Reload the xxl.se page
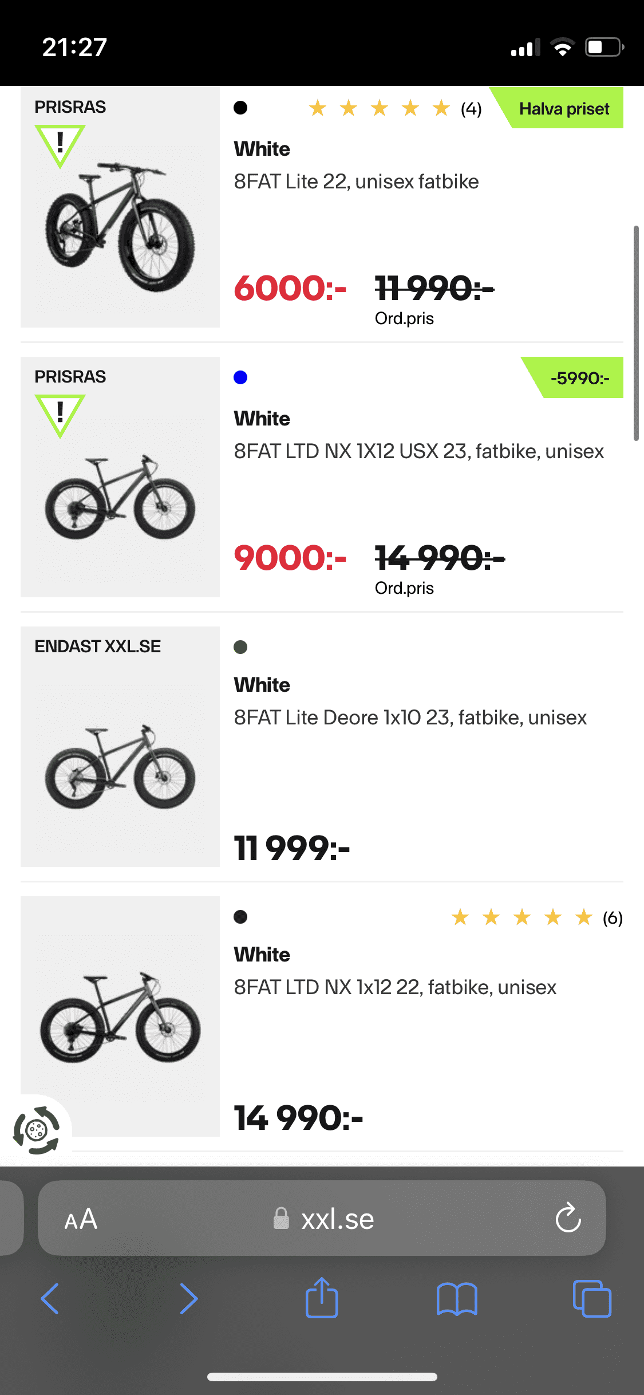This screenshot has height=1395, width=644. coord(568,1217)
